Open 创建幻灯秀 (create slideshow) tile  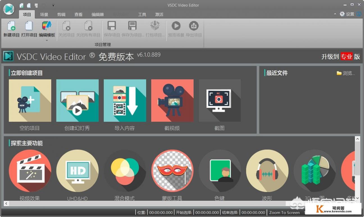point(77,100)
